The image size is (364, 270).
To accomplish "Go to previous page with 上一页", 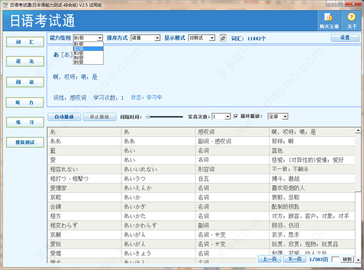I will pos(270,259).
